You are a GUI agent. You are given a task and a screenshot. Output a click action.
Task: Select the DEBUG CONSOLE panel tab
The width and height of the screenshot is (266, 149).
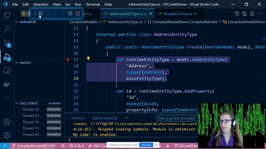point(105,118)
